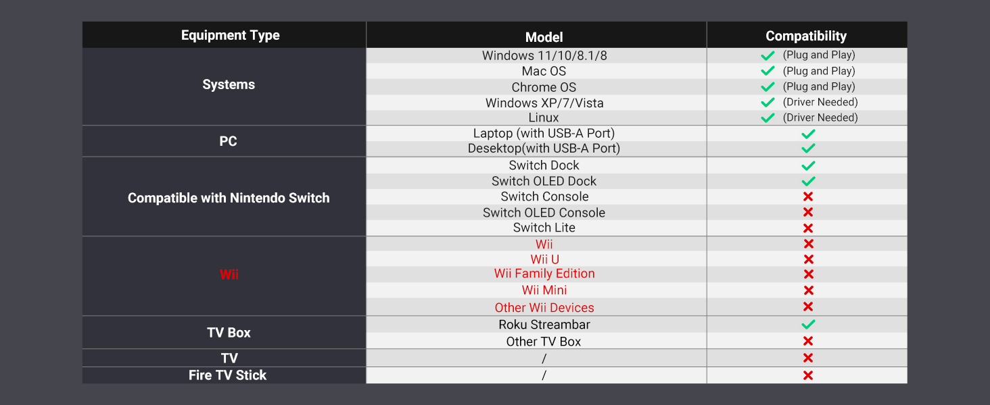Image resolution: width=990 pixels, height=405 pixels.
Task: Click the red X for Switch OLED Console
Action: pos(807,213)
